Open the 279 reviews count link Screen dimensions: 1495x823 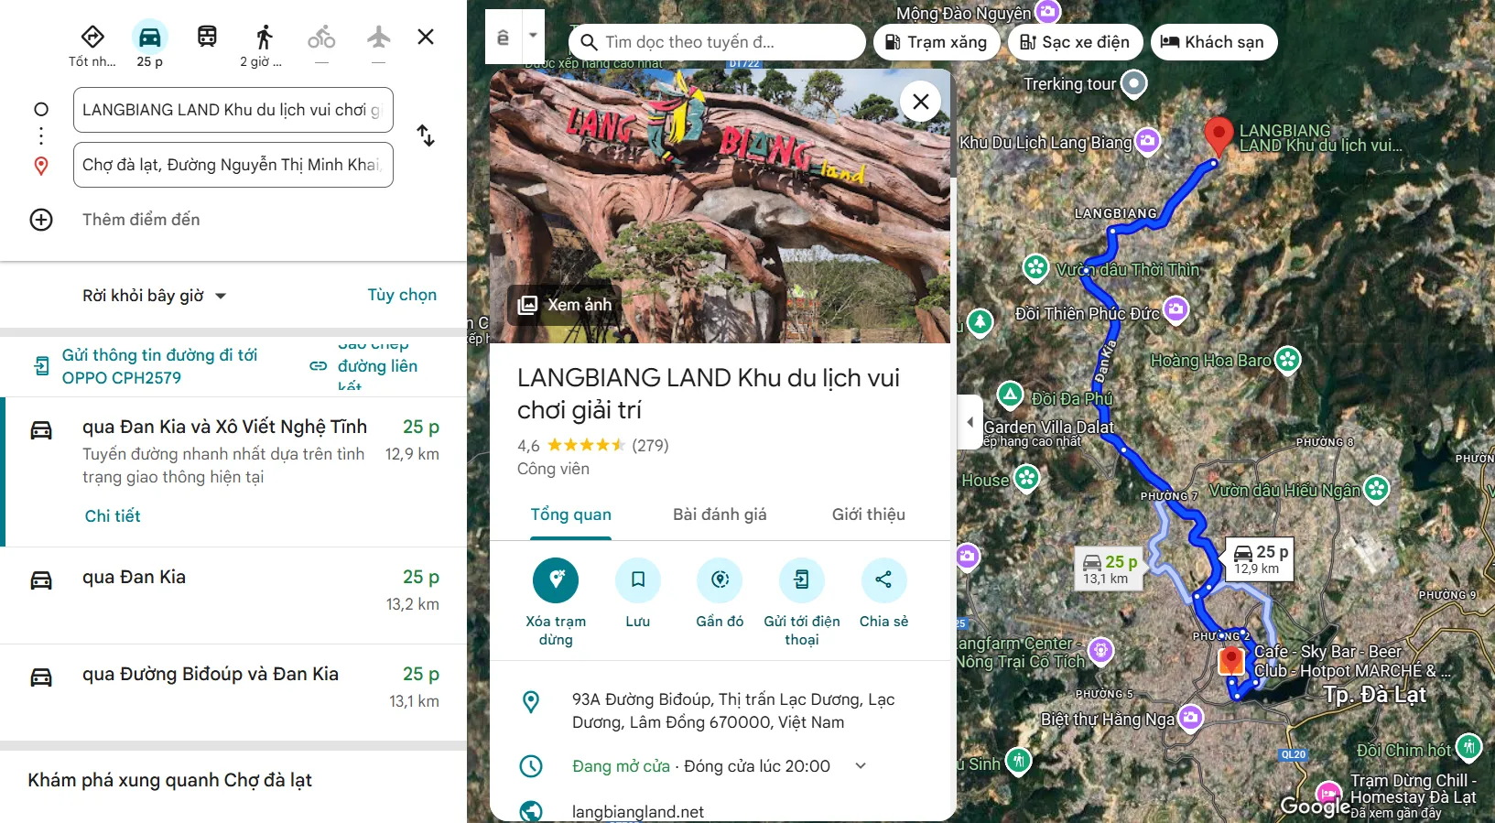[650, 446]
